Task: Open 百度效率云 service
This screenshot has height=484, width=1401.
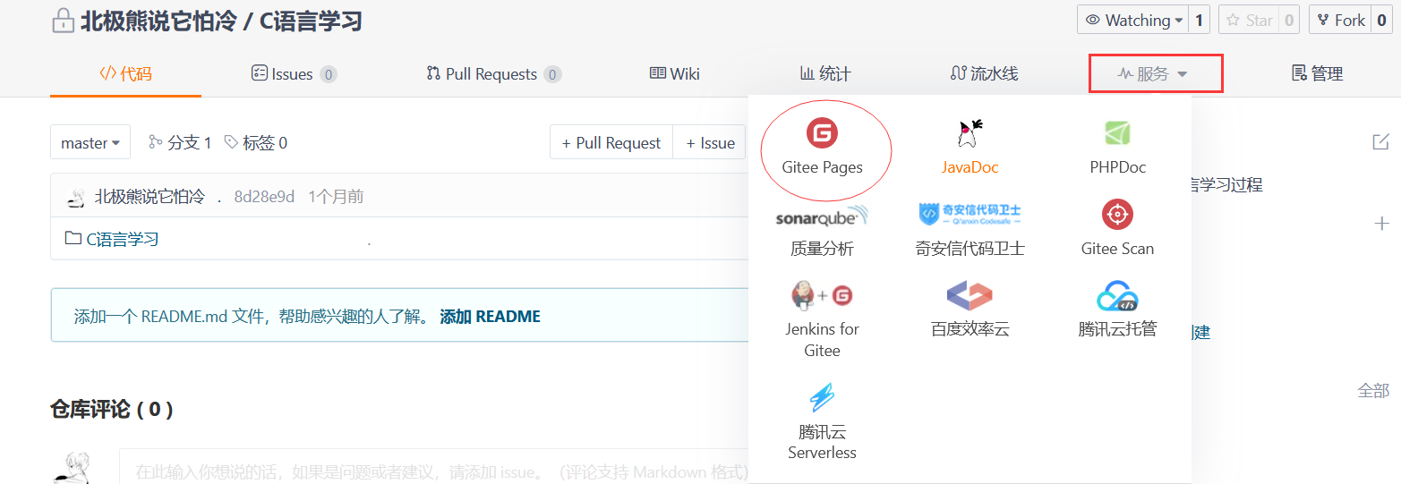Action: coord(970,310)
